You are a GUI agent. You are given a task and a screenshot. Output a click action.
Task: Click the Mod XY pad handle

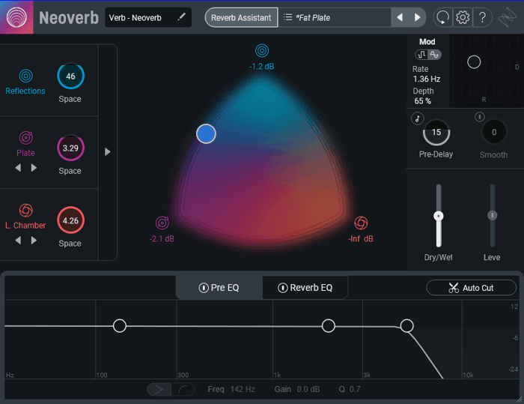(474, 62)
